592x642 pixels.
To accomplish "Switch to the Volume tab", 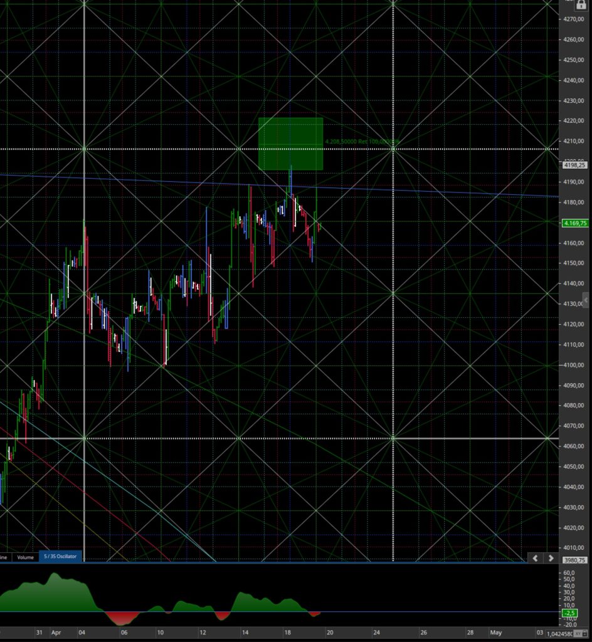I will (x=25, y=557).
